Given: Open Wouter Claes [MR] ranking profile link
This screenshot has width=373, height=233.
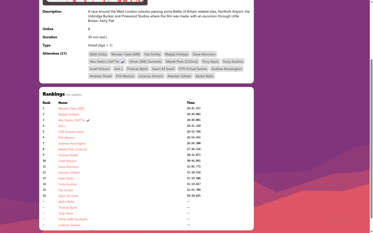Looking at the screenshot, I should [x=71, y=108].
